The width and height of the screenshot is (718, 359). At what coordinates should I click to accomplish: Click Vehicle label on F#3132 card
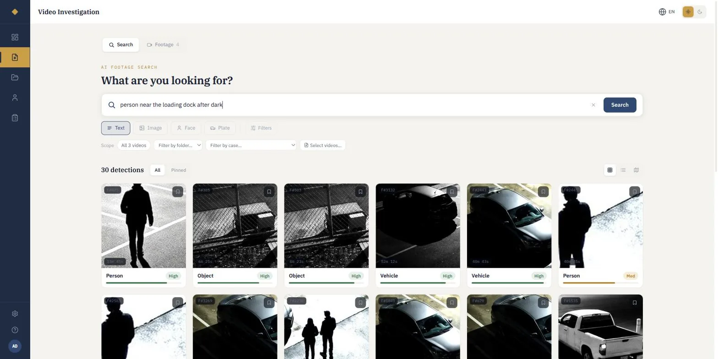click(389, 276)
